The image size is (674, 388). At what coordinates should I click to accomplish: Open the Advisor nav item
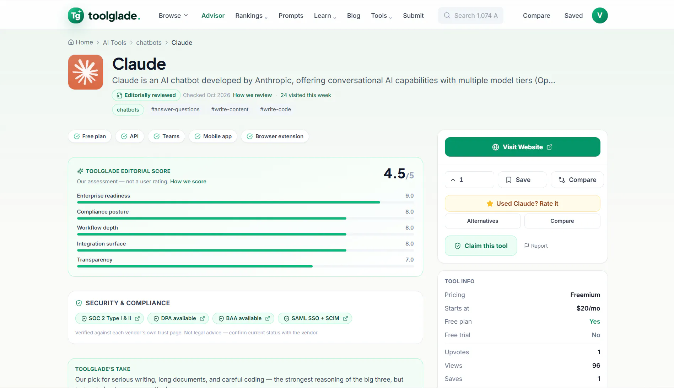pyautogui.click(x=213, y=16)
